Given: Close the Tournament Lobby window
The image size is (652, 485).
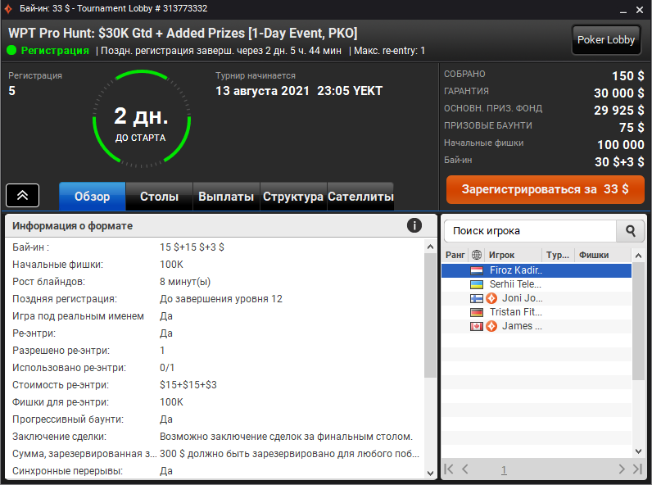Looking at the screenshot, I should [640, 10].
